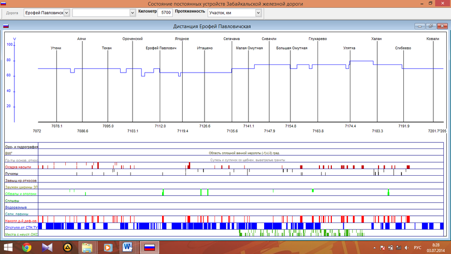The width and height of the screenshot is (451, 254).
Task: Click the Ерофей Павлович station marker label
Action: click(x=161, y=48)
